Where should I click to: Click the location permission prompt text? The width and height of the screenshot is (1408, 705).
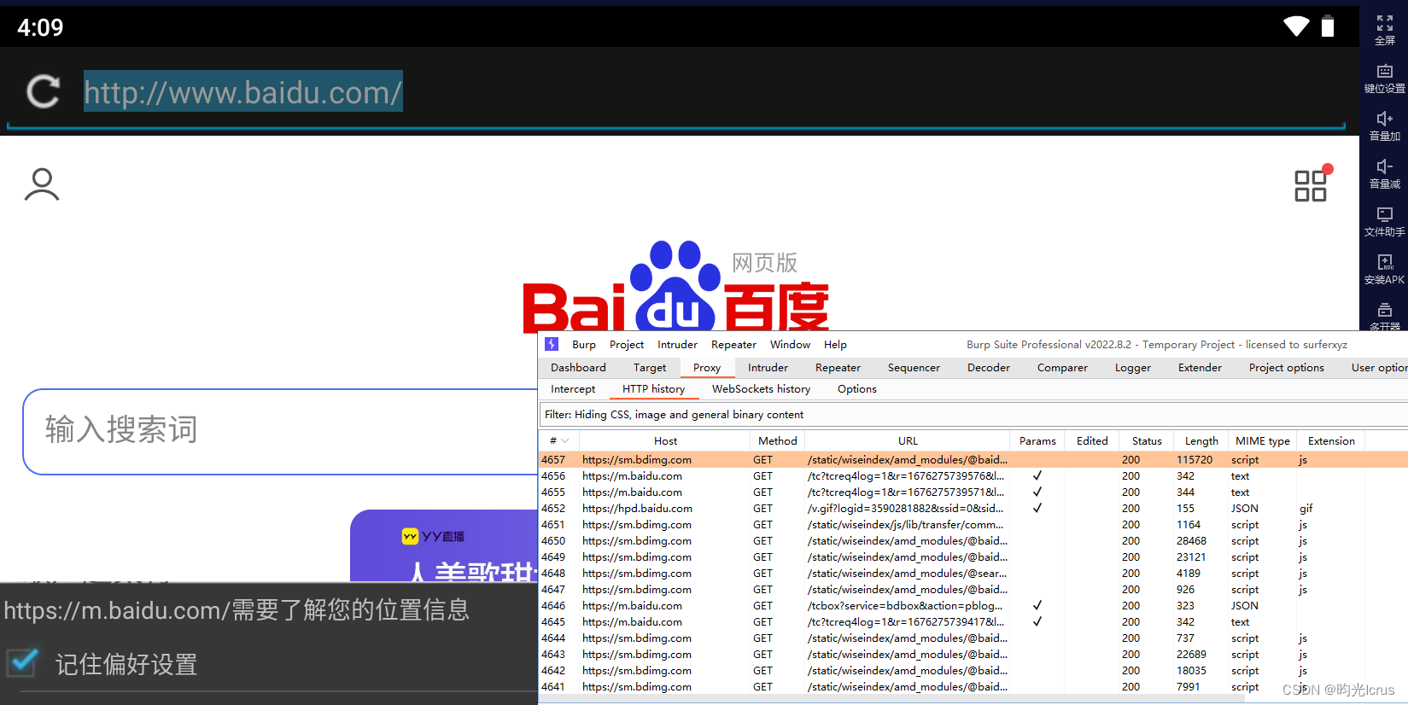[237, 609]
